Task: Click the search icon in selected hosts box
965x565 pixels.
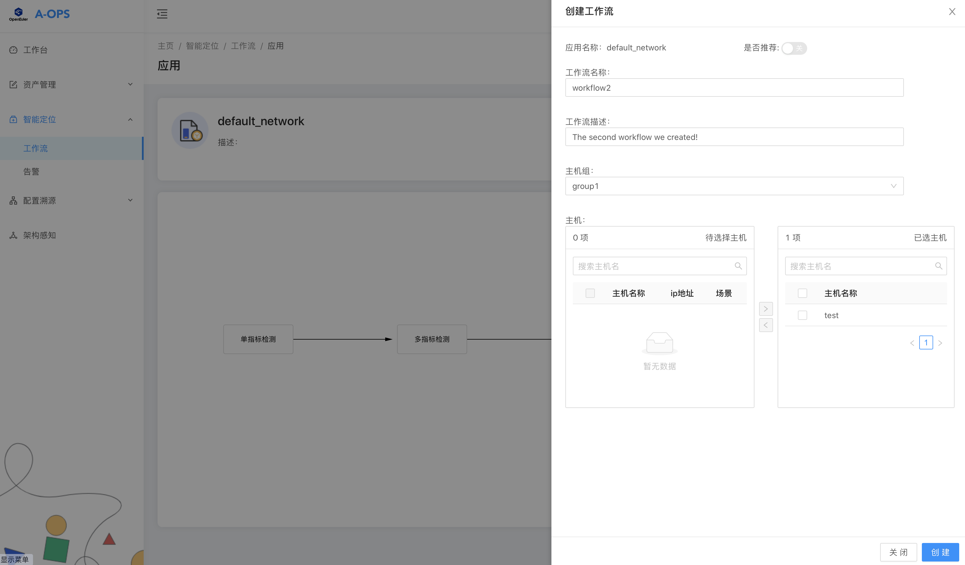Action: [x=938, y=266]
